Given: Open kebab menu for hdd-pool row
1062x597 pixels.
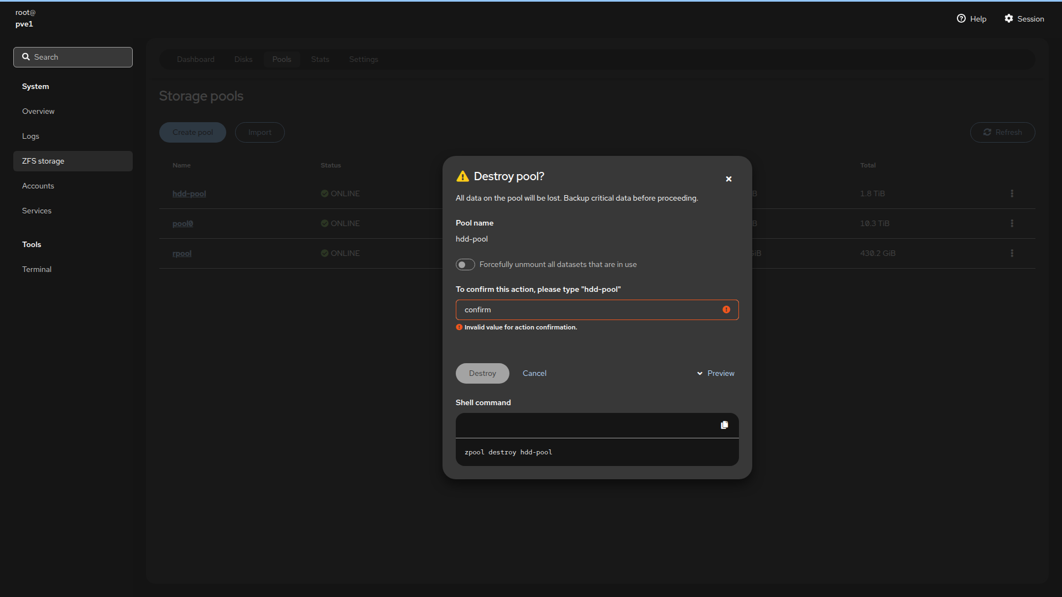Looking at the screenshot, I should click(1012, 193).
